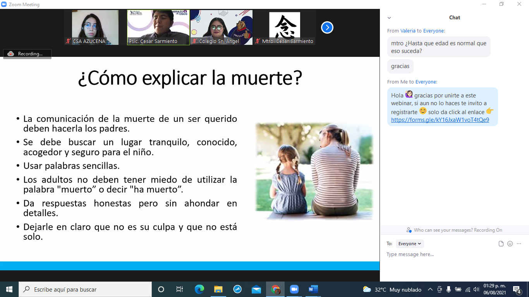
Task: Open the Wi-Fi network tray icon
Action: coord(467,289)
